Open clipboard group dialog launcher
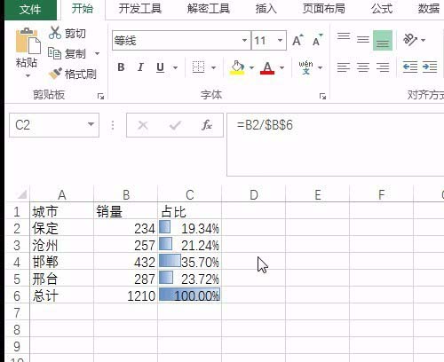The width and height of the screenshot is (444, 362). 100,96
